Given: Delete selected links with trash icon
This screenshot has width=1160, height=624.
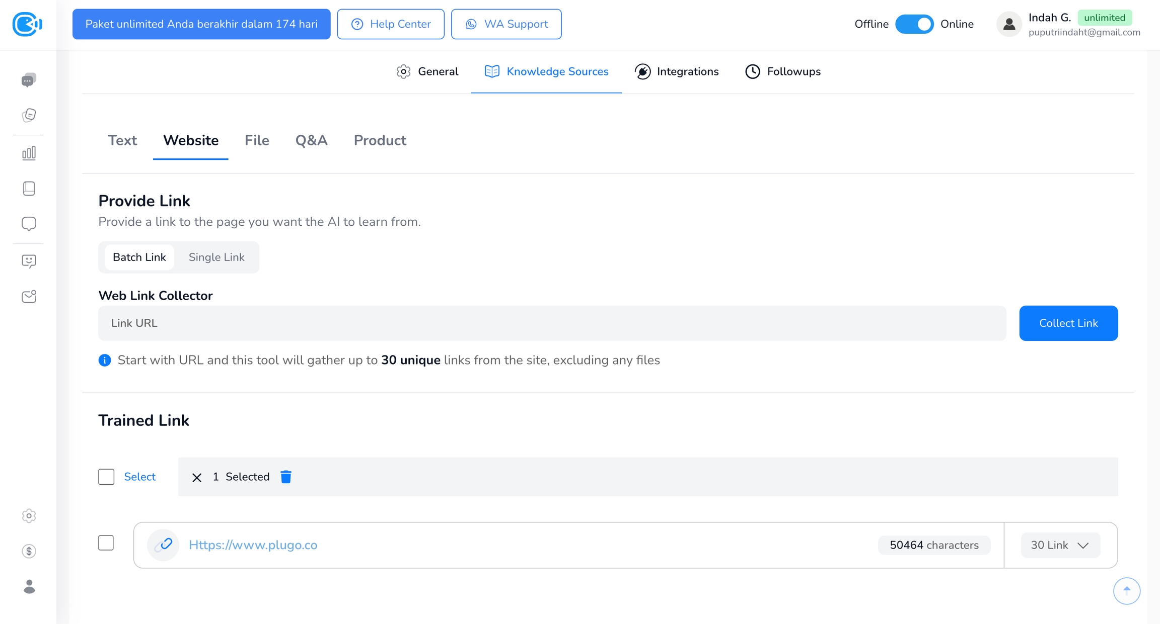Looking at the screenshot, I should (x=286, y=477).
